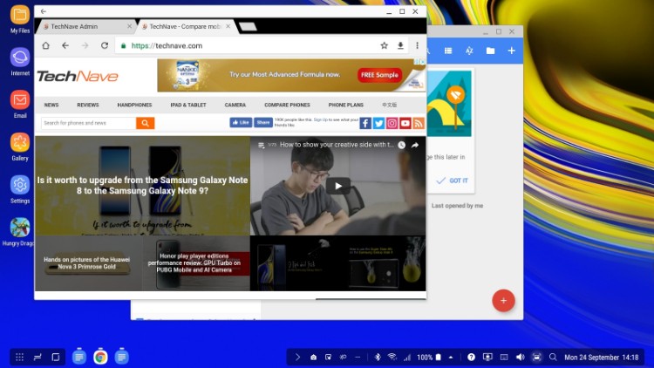
Task: Open the CAMERA menu item
Action: pyautogui.click(x=235, y=106)
